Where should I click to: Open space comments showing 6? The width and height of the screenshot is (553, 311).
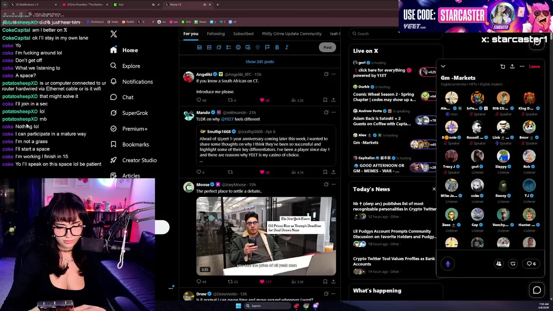pos(531,263)
